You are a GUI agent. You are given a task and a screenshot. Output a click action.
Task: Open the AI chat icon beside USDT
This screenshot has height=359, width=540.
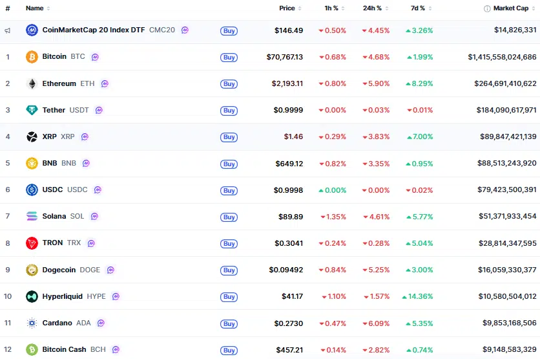[x=99, y=110]
